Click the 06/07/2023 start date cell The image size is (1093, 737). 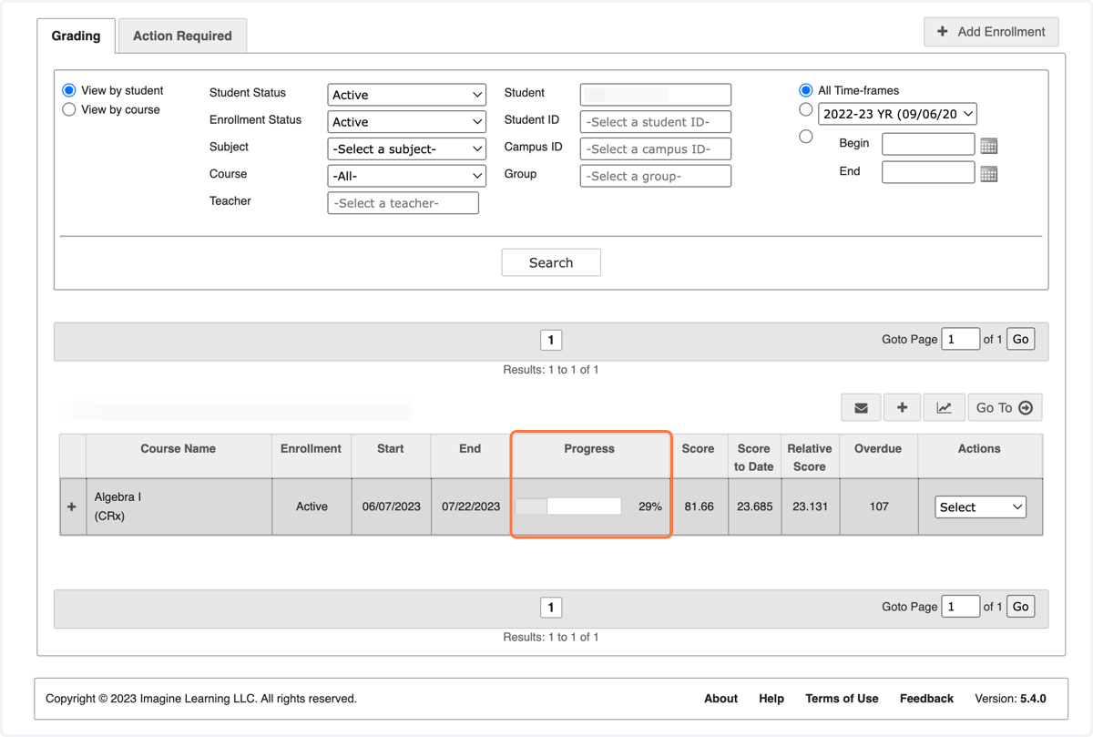point(391,507)
